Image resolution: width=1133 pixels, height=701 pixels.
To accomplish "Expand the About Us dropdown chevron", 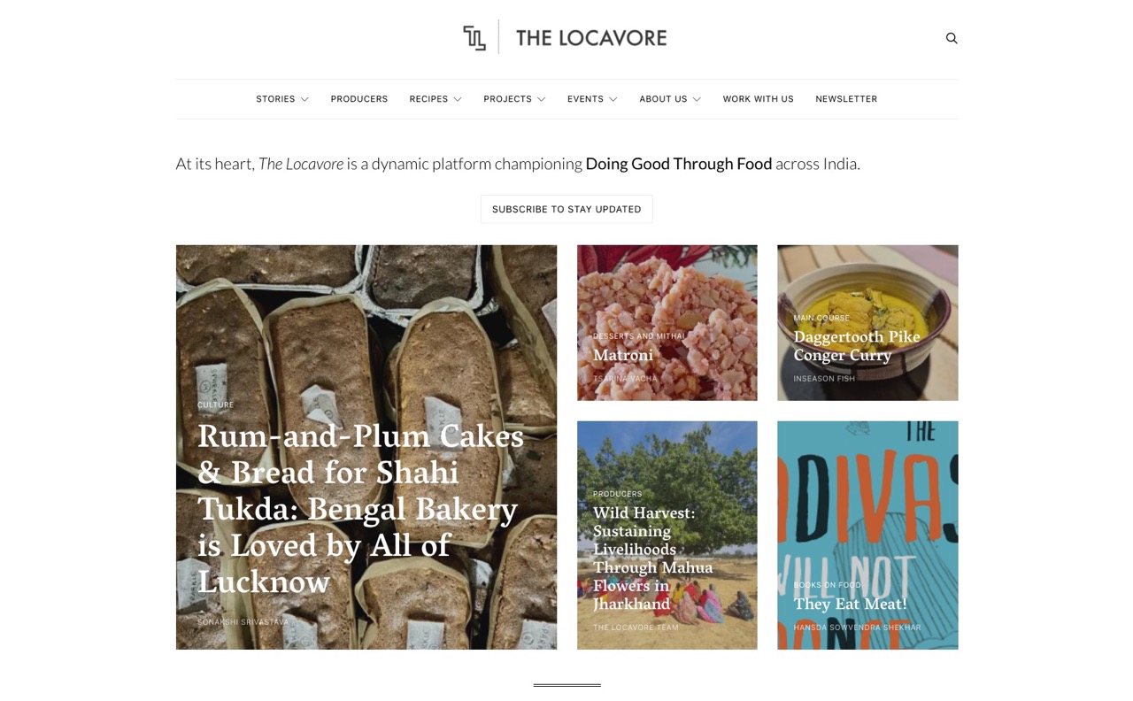I will (x=697, y=99).
